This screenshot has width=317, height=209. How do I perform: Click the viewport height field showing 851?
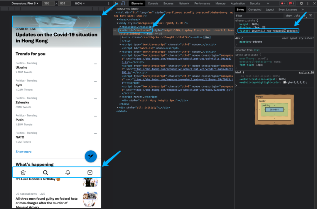tap(64, 4)
